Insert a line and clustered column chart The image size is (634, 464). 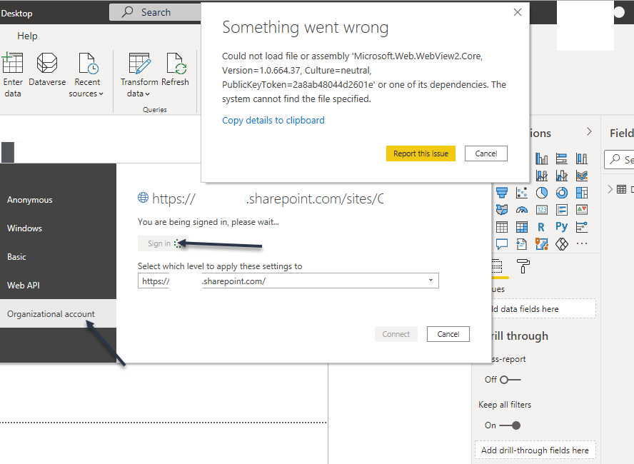[562, 176]
